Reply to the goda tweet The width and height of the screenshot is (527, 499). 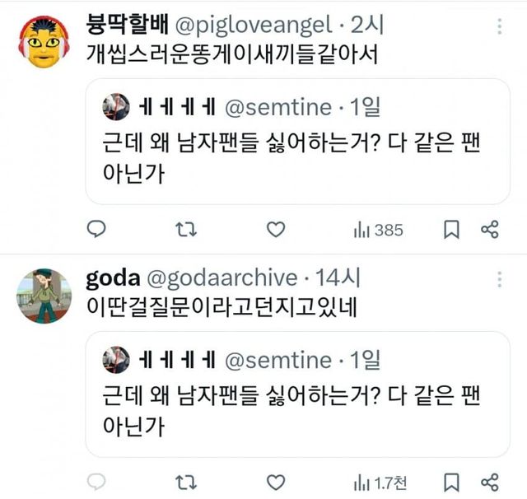pyautogui.click(x=97, y=482)
